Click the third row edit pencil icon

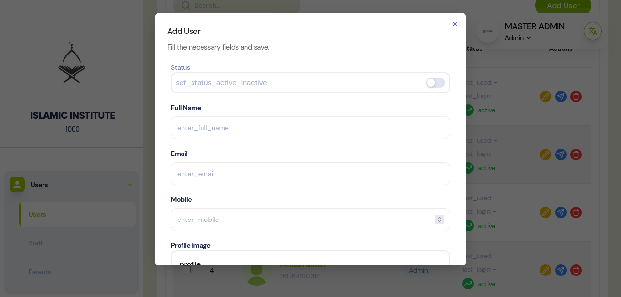(546, 212)
